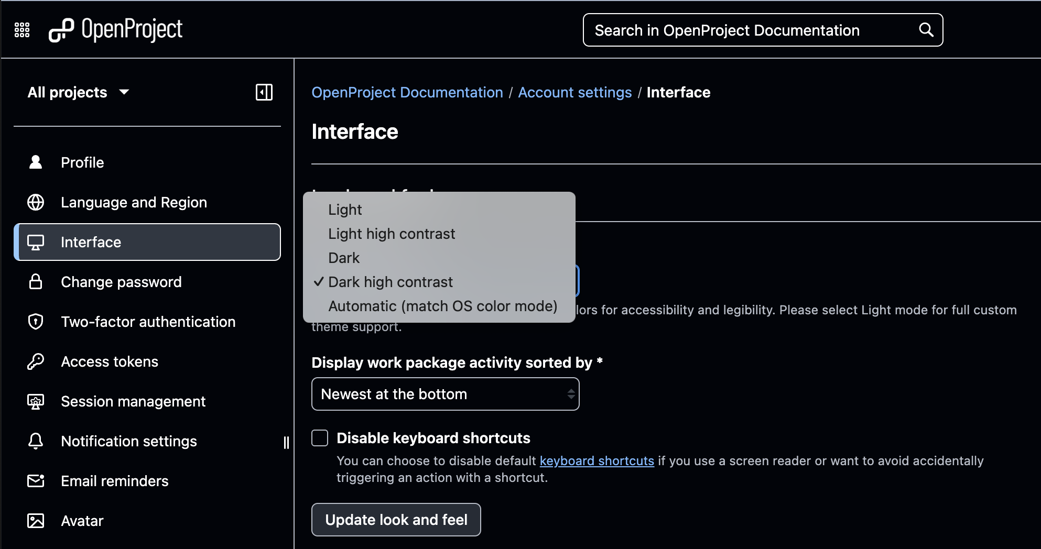
Task: Click the globe icon next to Language and Region
Action: coord(36,202)
